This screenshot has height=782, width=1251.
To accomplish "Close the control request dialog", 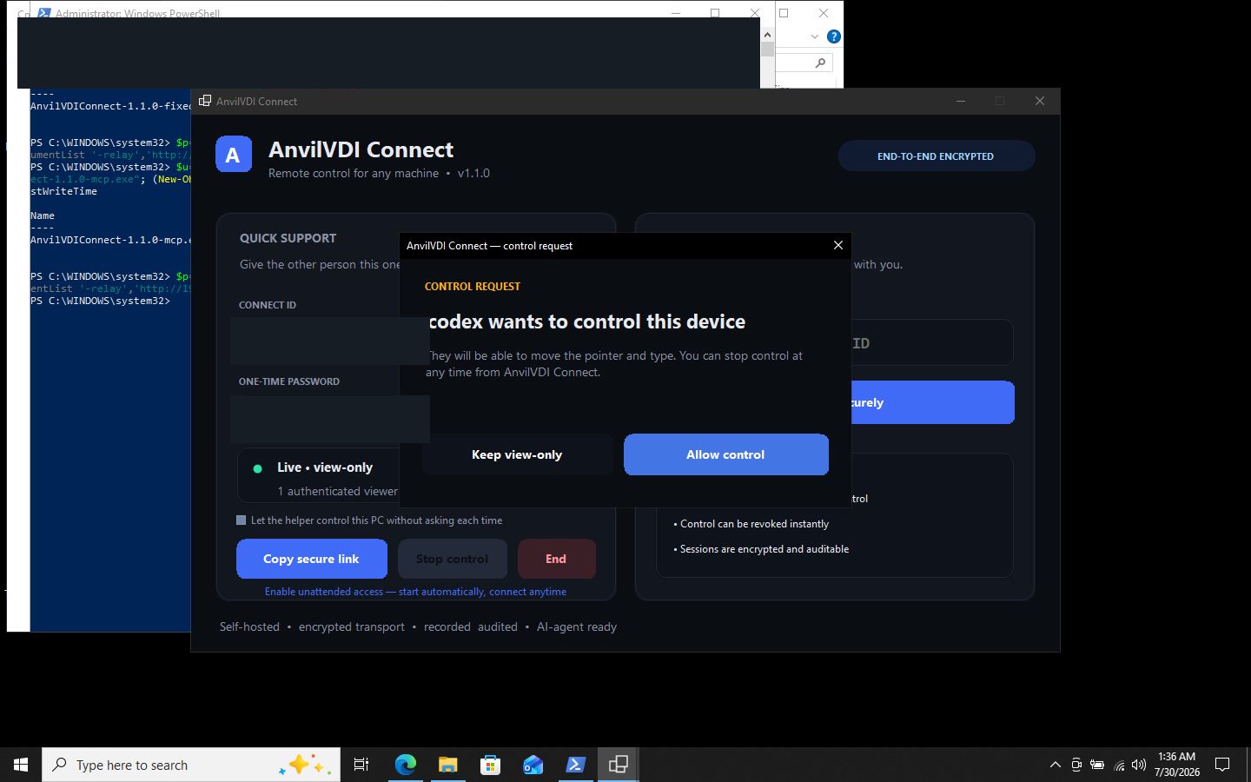I will [x=838, y=245].
